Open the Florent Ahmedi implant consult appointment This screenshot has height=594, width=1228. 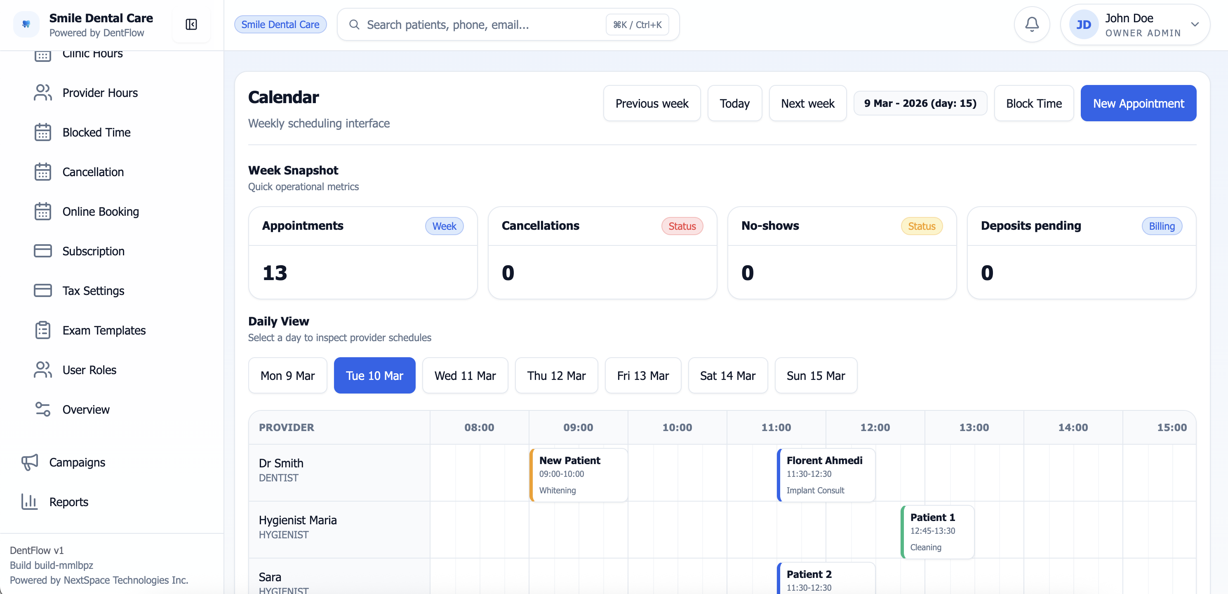[x=826, y=475]
